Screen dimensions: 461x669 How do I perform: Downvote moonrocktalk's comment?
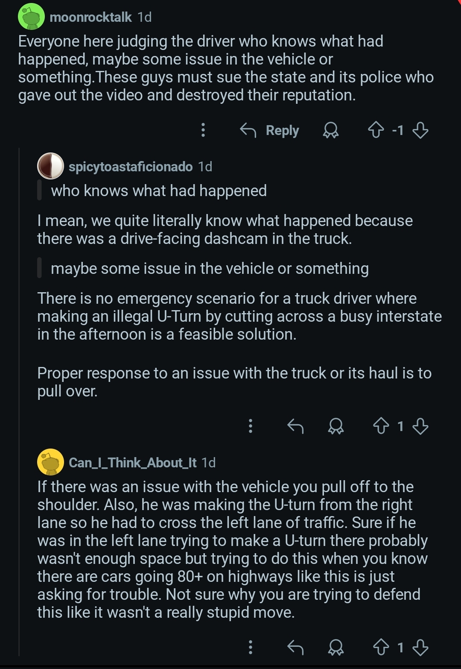(420, 130)
